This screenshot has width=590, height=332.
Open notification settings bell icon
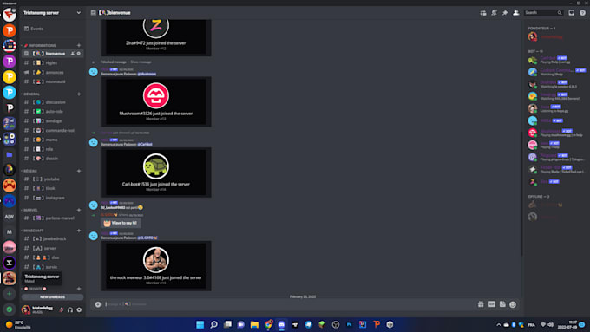(494, 13)
